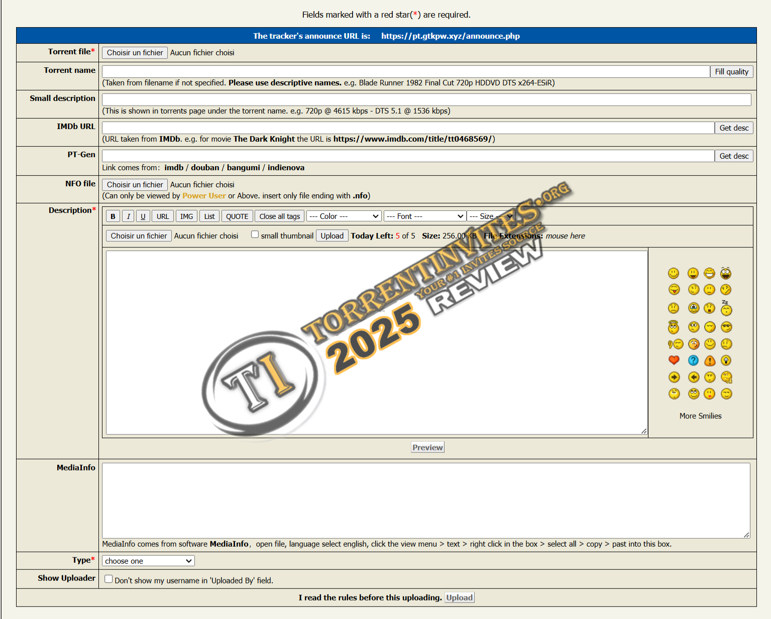Insert the big toothy grin smiley
The image size is (771, 619).
(x=709, y=273)
